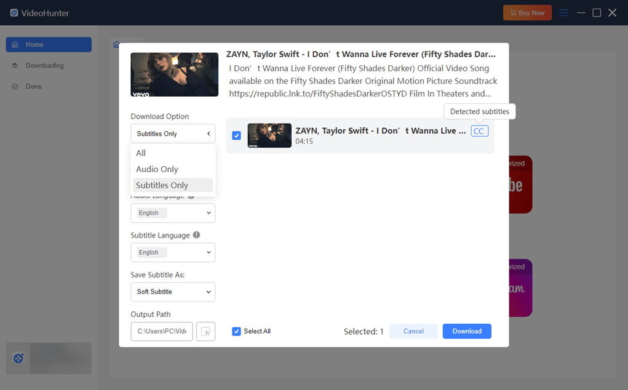Click the VideoHunter app logo icon

(x=14, y=13)
